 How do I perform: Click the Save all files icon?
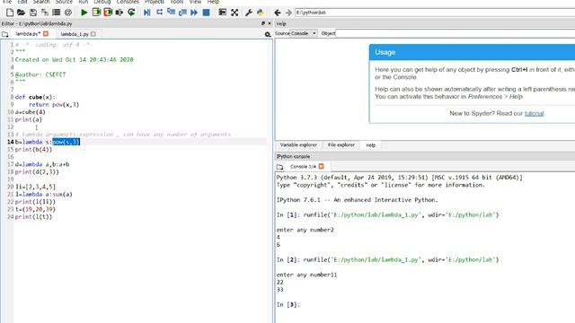tap(45, 13)
